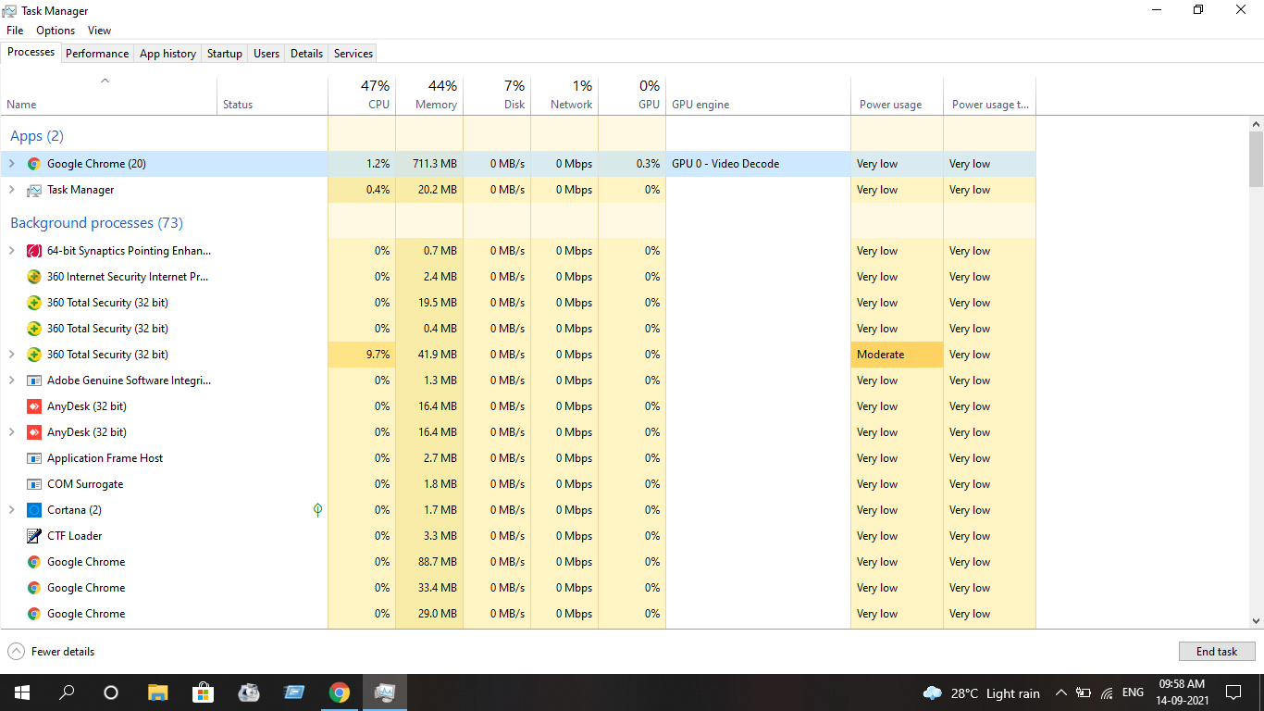This screenshot has width=1264, height=711.
Task: Open Microsoft Store from the taskbar
Action: click(203, 692)
